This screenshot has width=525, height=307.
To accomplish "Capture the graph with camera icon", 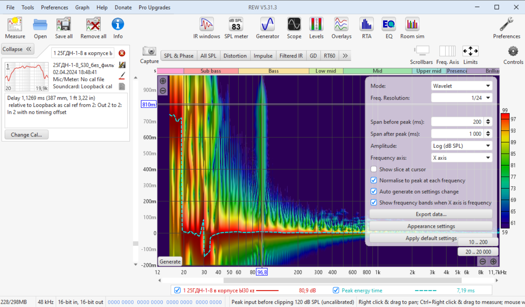I will tap(149, 51).
